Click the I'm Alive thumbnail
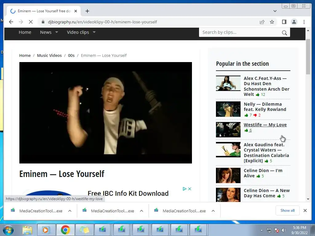This screenshot has width=315, height=236. pos(228,175)
